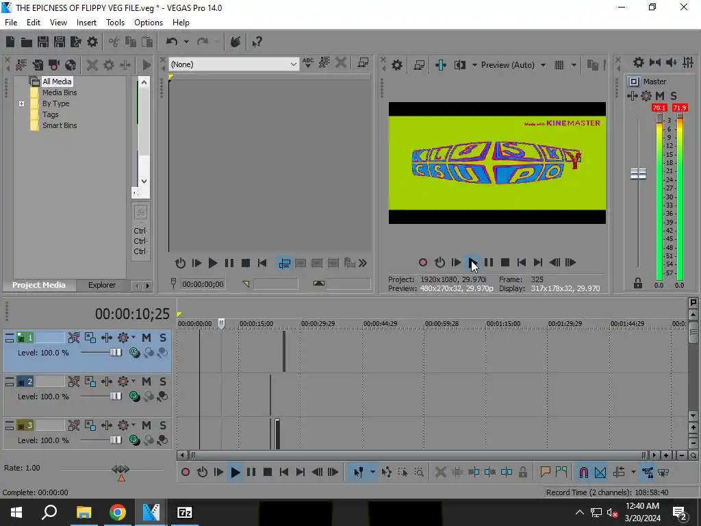Open Auto Ripple dropdown arrow

633,473
